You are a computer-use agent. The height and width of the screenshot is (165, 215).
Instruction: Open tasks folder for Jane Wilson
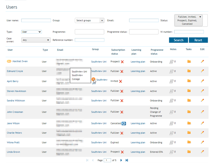(189, 123)
